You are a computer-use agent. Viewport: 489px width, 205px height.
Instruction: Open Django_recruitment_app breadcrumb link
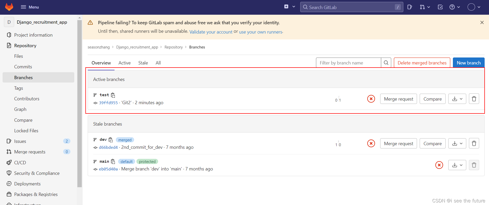coord(137,47)
